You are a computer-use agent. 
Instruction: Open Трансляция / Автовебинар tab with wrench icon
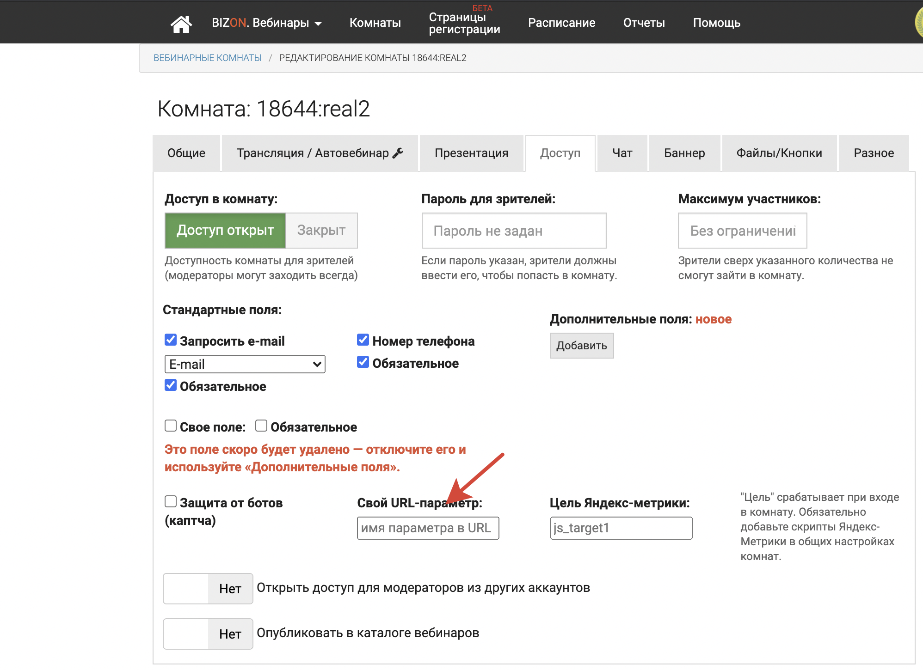pyautogui.click(x=320, y=153)
